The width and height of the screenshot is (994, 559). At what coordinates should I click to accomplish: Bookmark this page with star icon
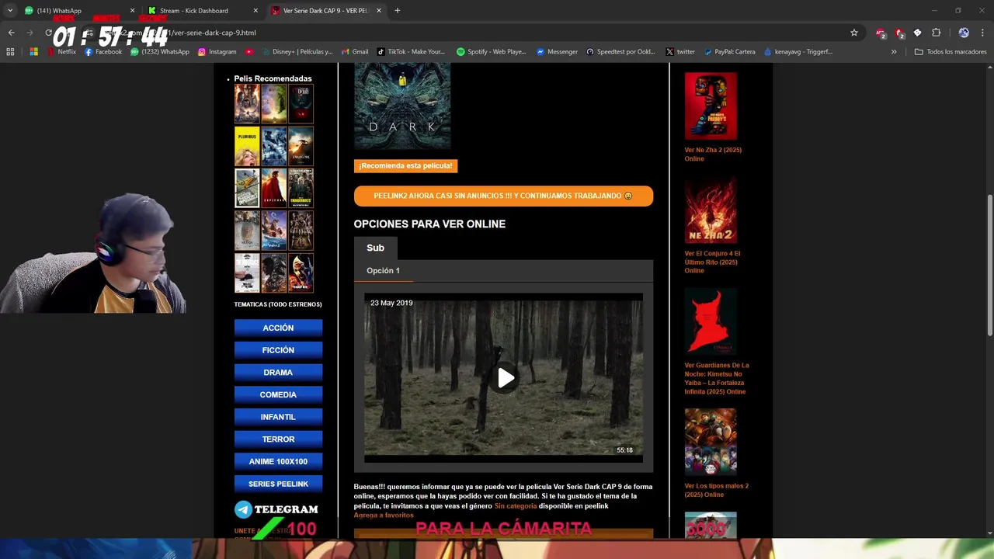(854, 33)
